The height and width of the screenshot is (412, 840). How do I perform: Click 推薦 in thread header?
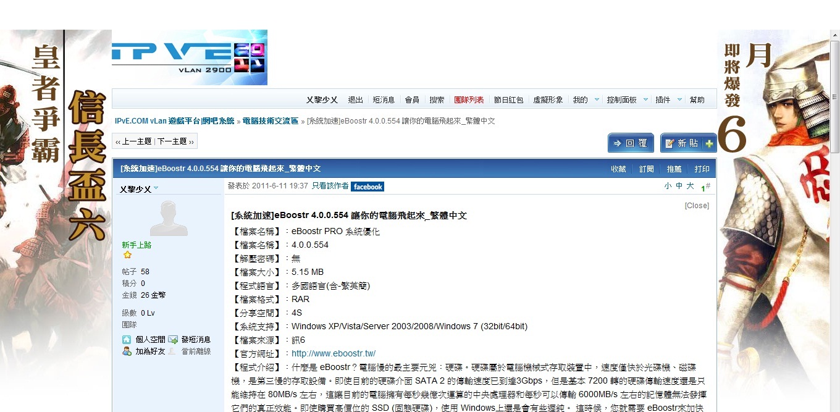(674, 169)
